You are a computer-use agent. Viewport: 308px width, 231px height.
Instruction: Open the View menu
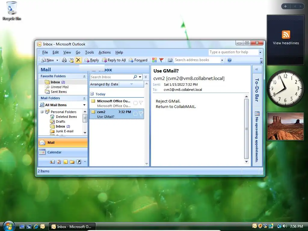pos(67,52)
